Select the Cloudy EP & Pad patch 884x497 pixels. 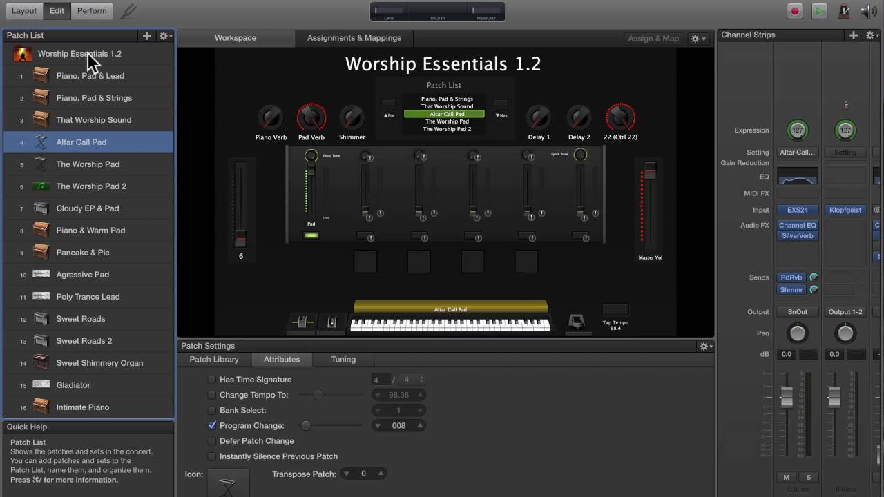(x=88, y=208)
